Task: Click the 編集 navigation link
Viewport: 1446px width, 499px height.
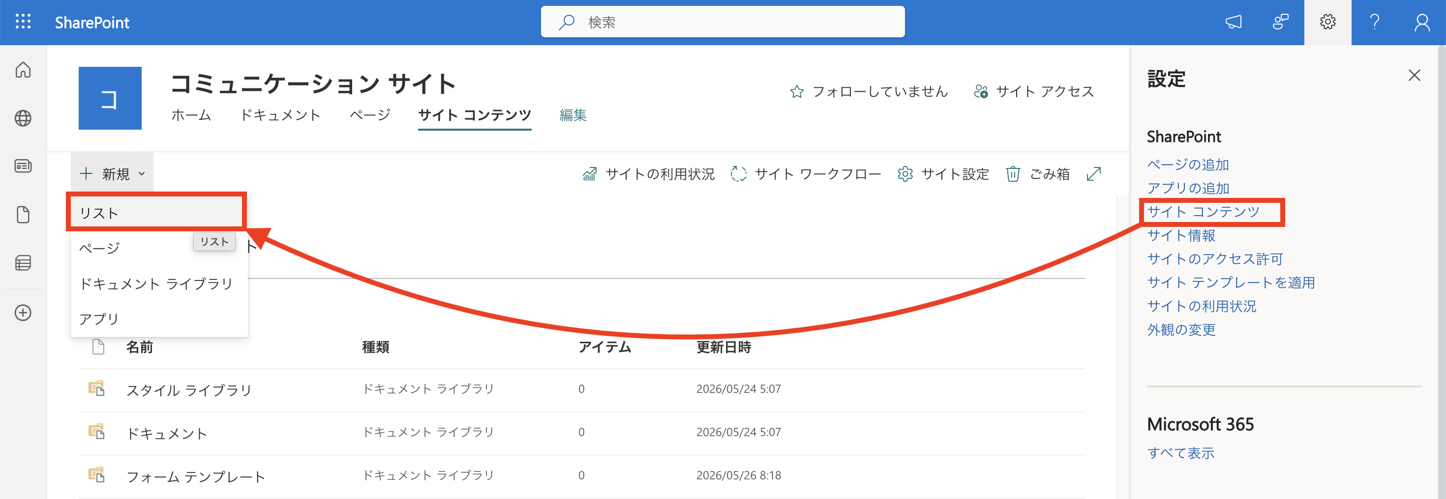Action: coord(573,115)
